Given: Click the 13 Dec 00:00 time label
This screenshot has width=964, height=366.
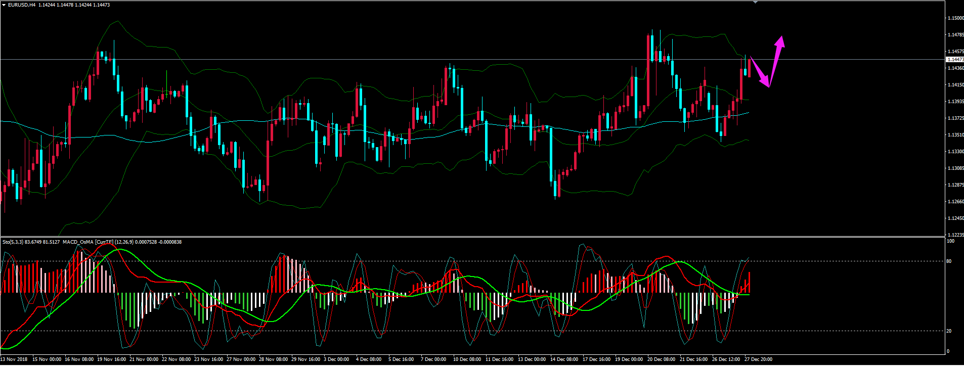Looking at the screenshot, I should [532, 359].
